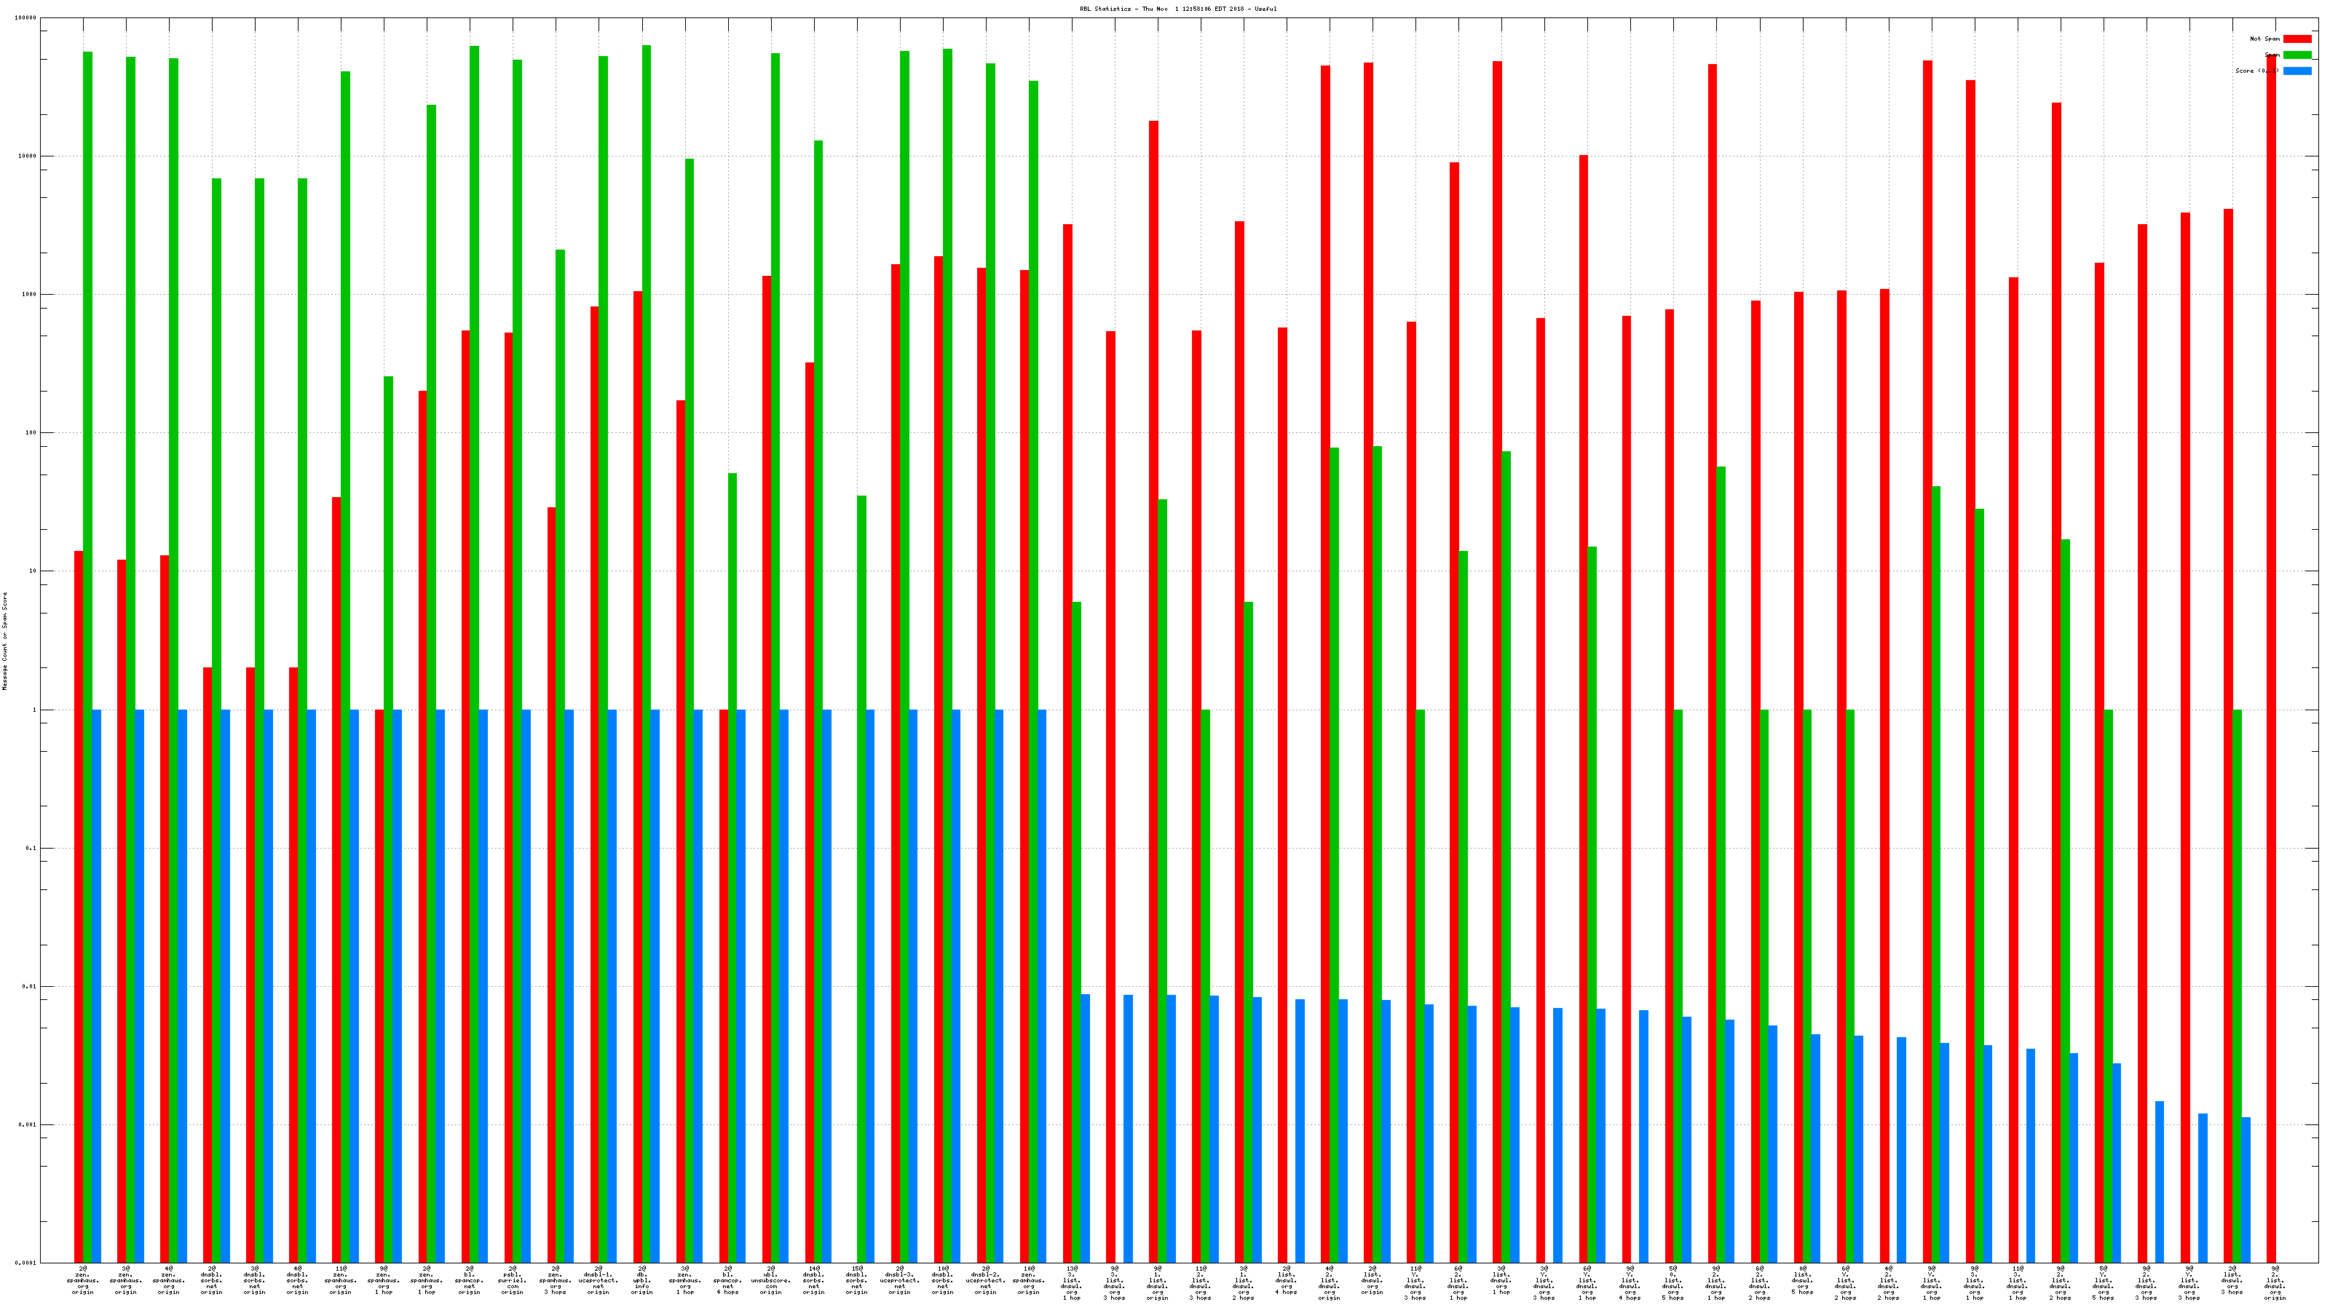Click the Message Count y-axis label
The height and width of the screenshot is (1310, 2330).
point(4,641)
